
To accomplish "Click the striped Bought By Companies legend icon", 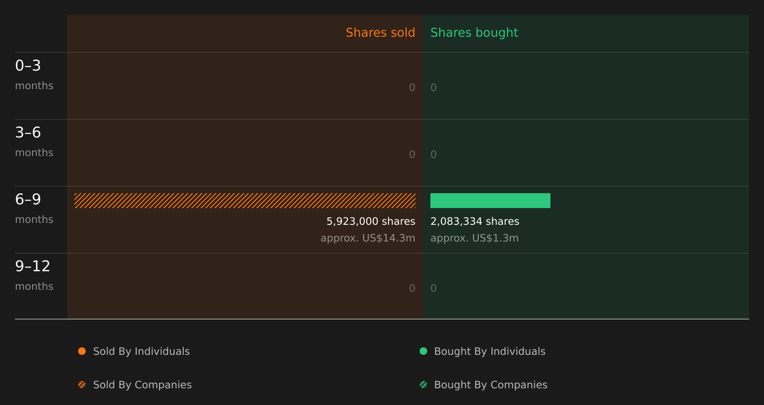I will (x=423, y=385).
